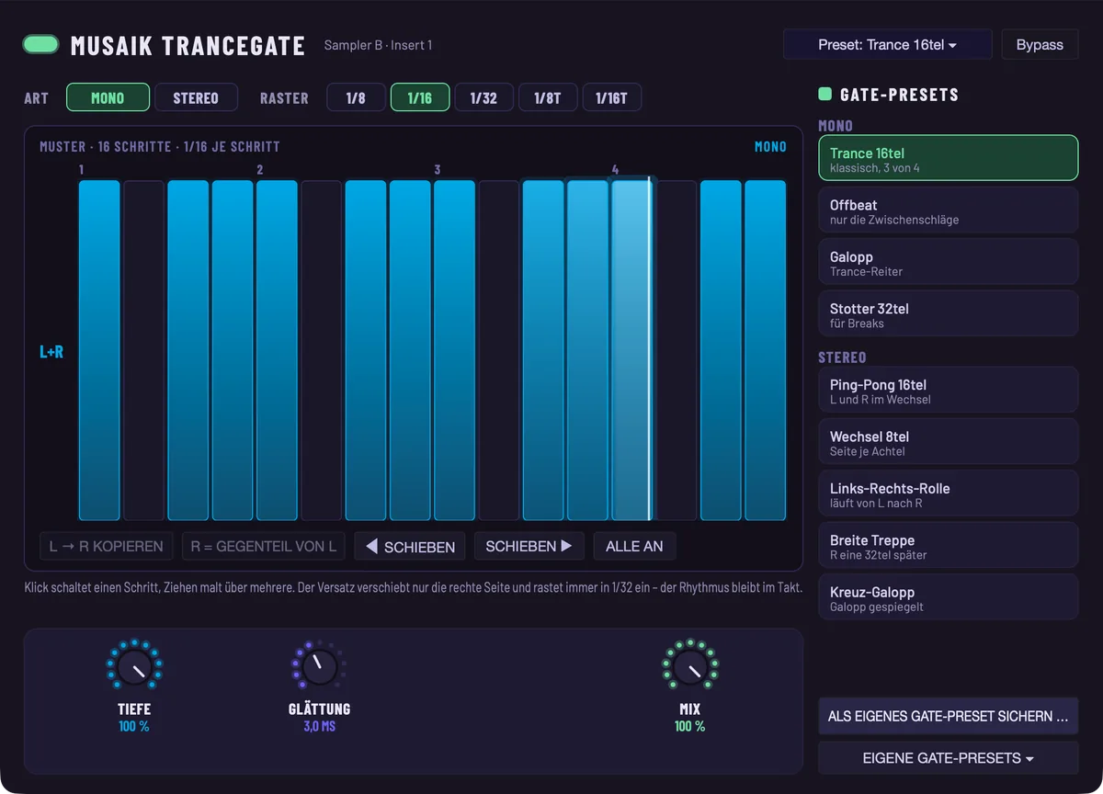Click R = Gegenteil von L button

click(x=264, y=546)
